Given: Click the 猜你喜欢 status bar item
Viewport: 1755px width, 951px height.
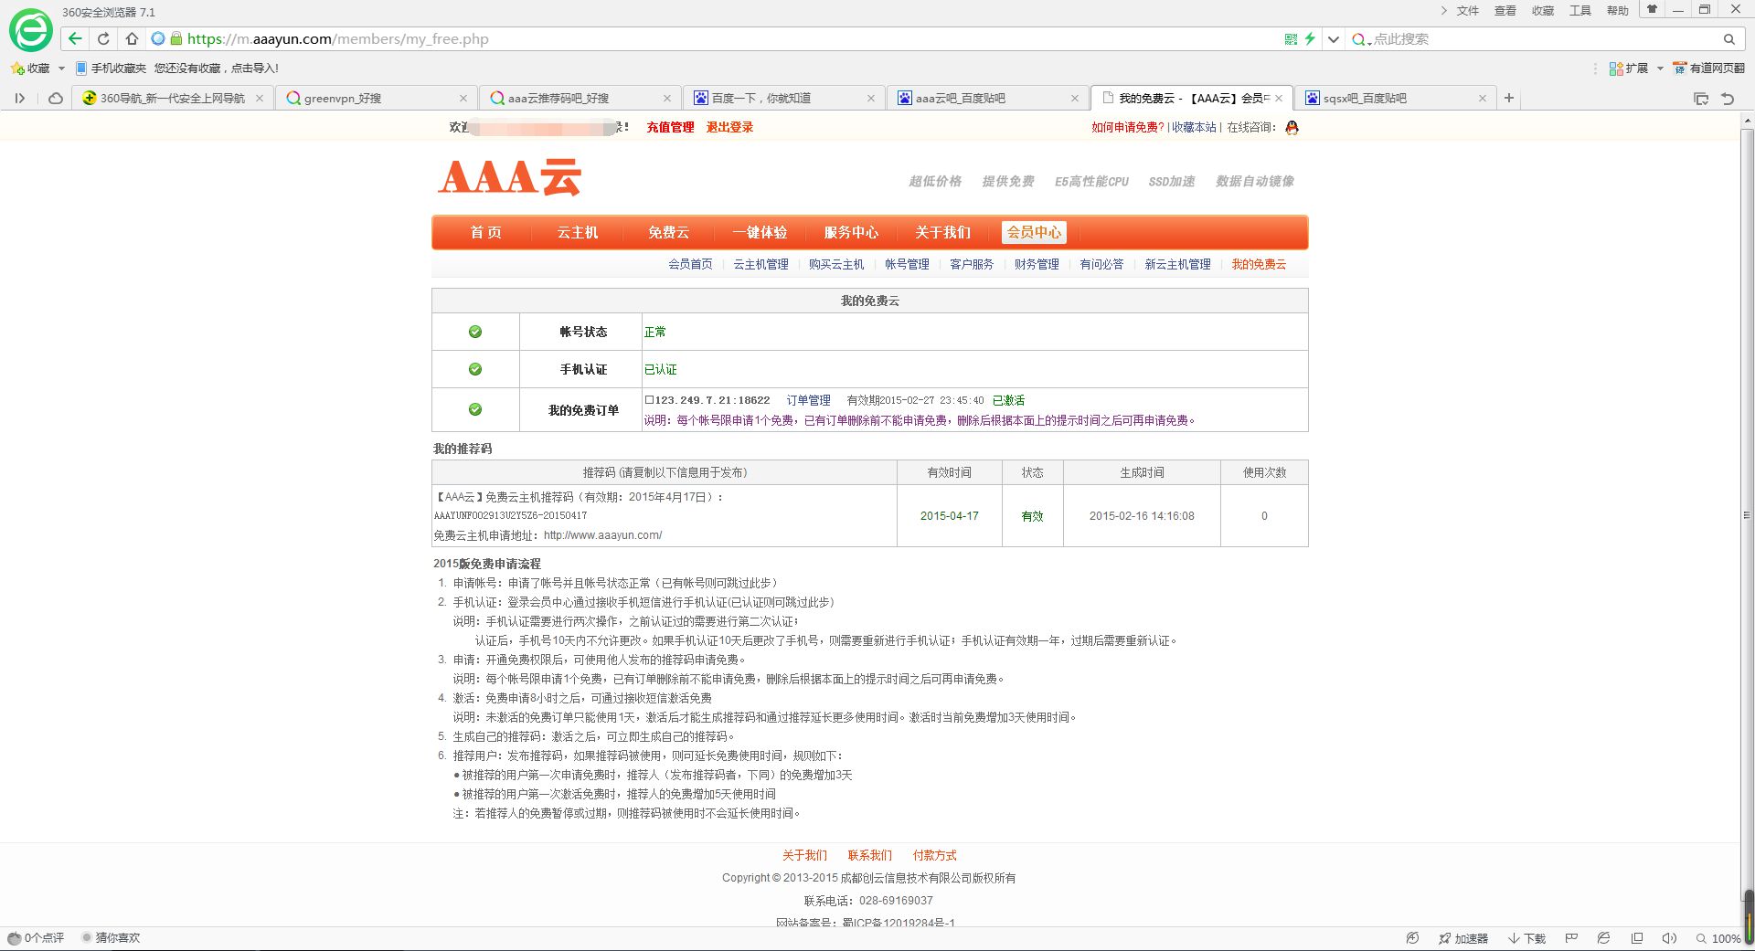Looking at the screenshot, I should 111,938.
